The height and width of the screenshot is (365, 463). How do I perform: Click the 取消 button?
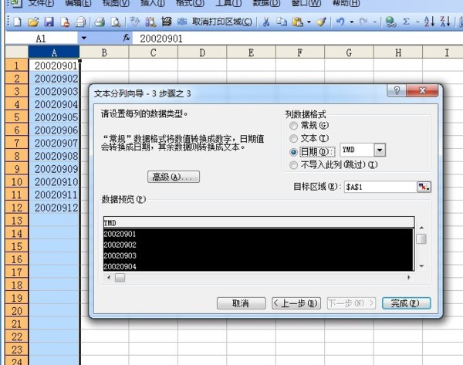(241, 303)
